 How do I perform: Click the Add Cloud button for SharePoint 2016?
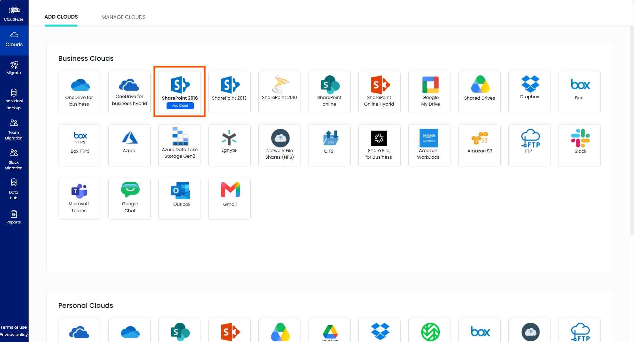tap(180, 106)
